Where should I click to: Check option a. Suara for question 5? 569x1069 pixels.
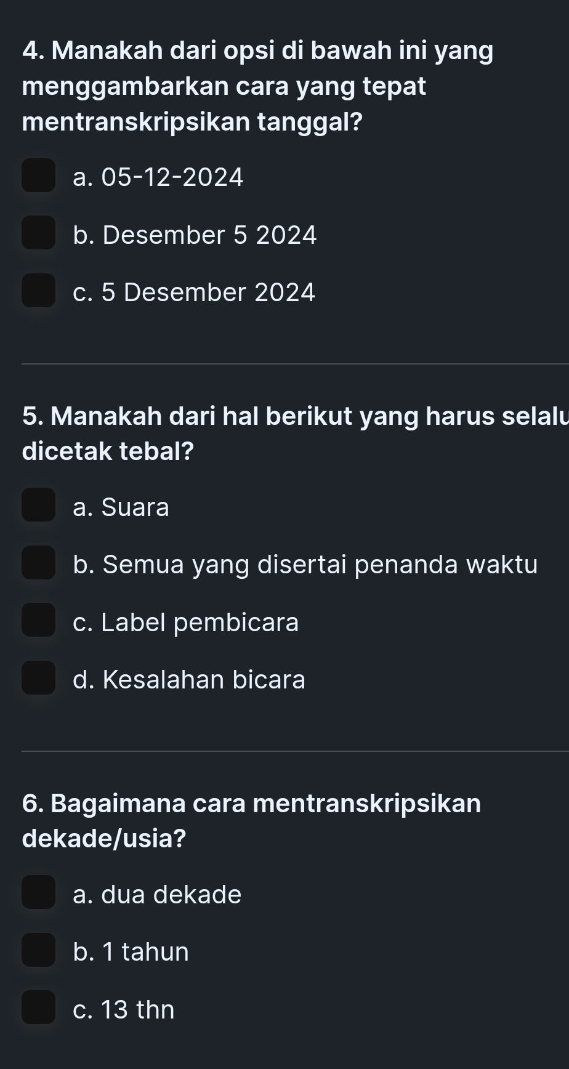pos(38,507)
